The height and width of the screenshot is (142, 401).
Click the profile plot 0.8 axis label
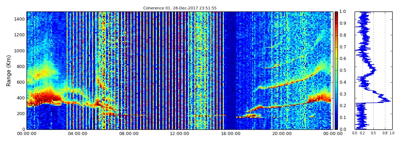[385, 133]
